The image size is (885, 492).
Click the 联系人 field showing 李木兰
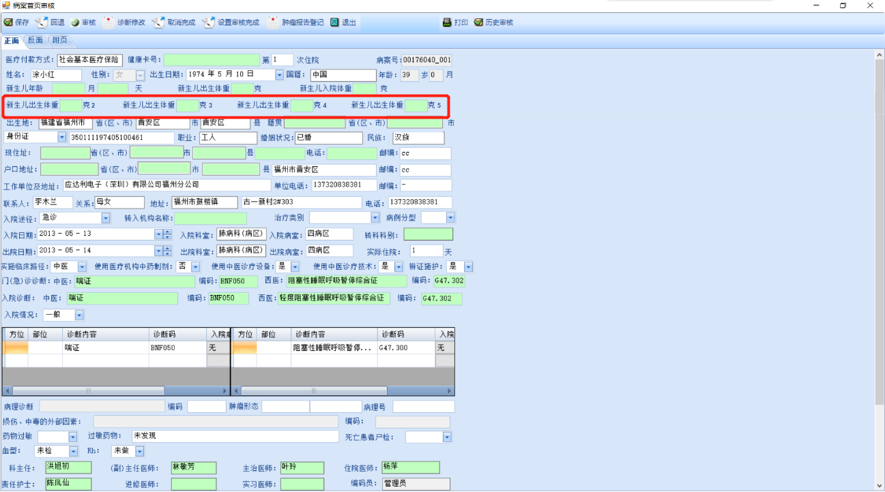(53, 202)
